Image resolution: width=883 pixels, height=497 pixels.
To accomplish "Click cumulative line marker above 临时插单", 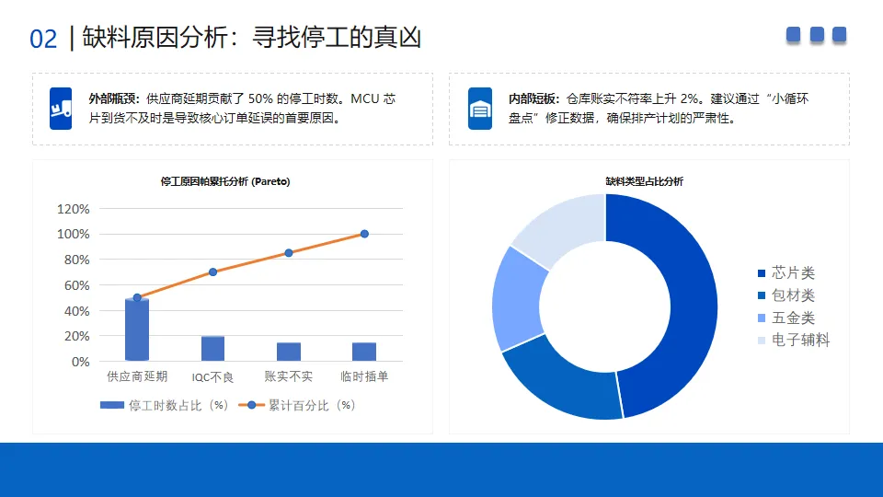I will [x=364, y=234].
